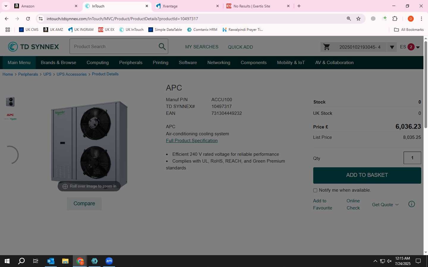
Task: Click the red notification badge showing 2
Action: [x=411, y=47]
